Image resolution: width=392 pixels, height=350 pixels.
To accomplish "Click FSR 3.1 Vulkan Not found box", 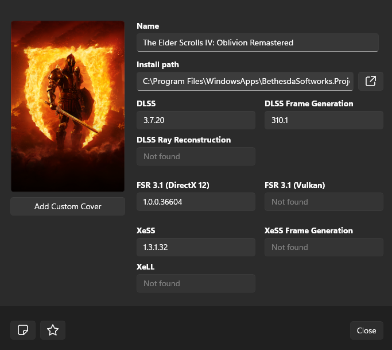I will (324, 202).
